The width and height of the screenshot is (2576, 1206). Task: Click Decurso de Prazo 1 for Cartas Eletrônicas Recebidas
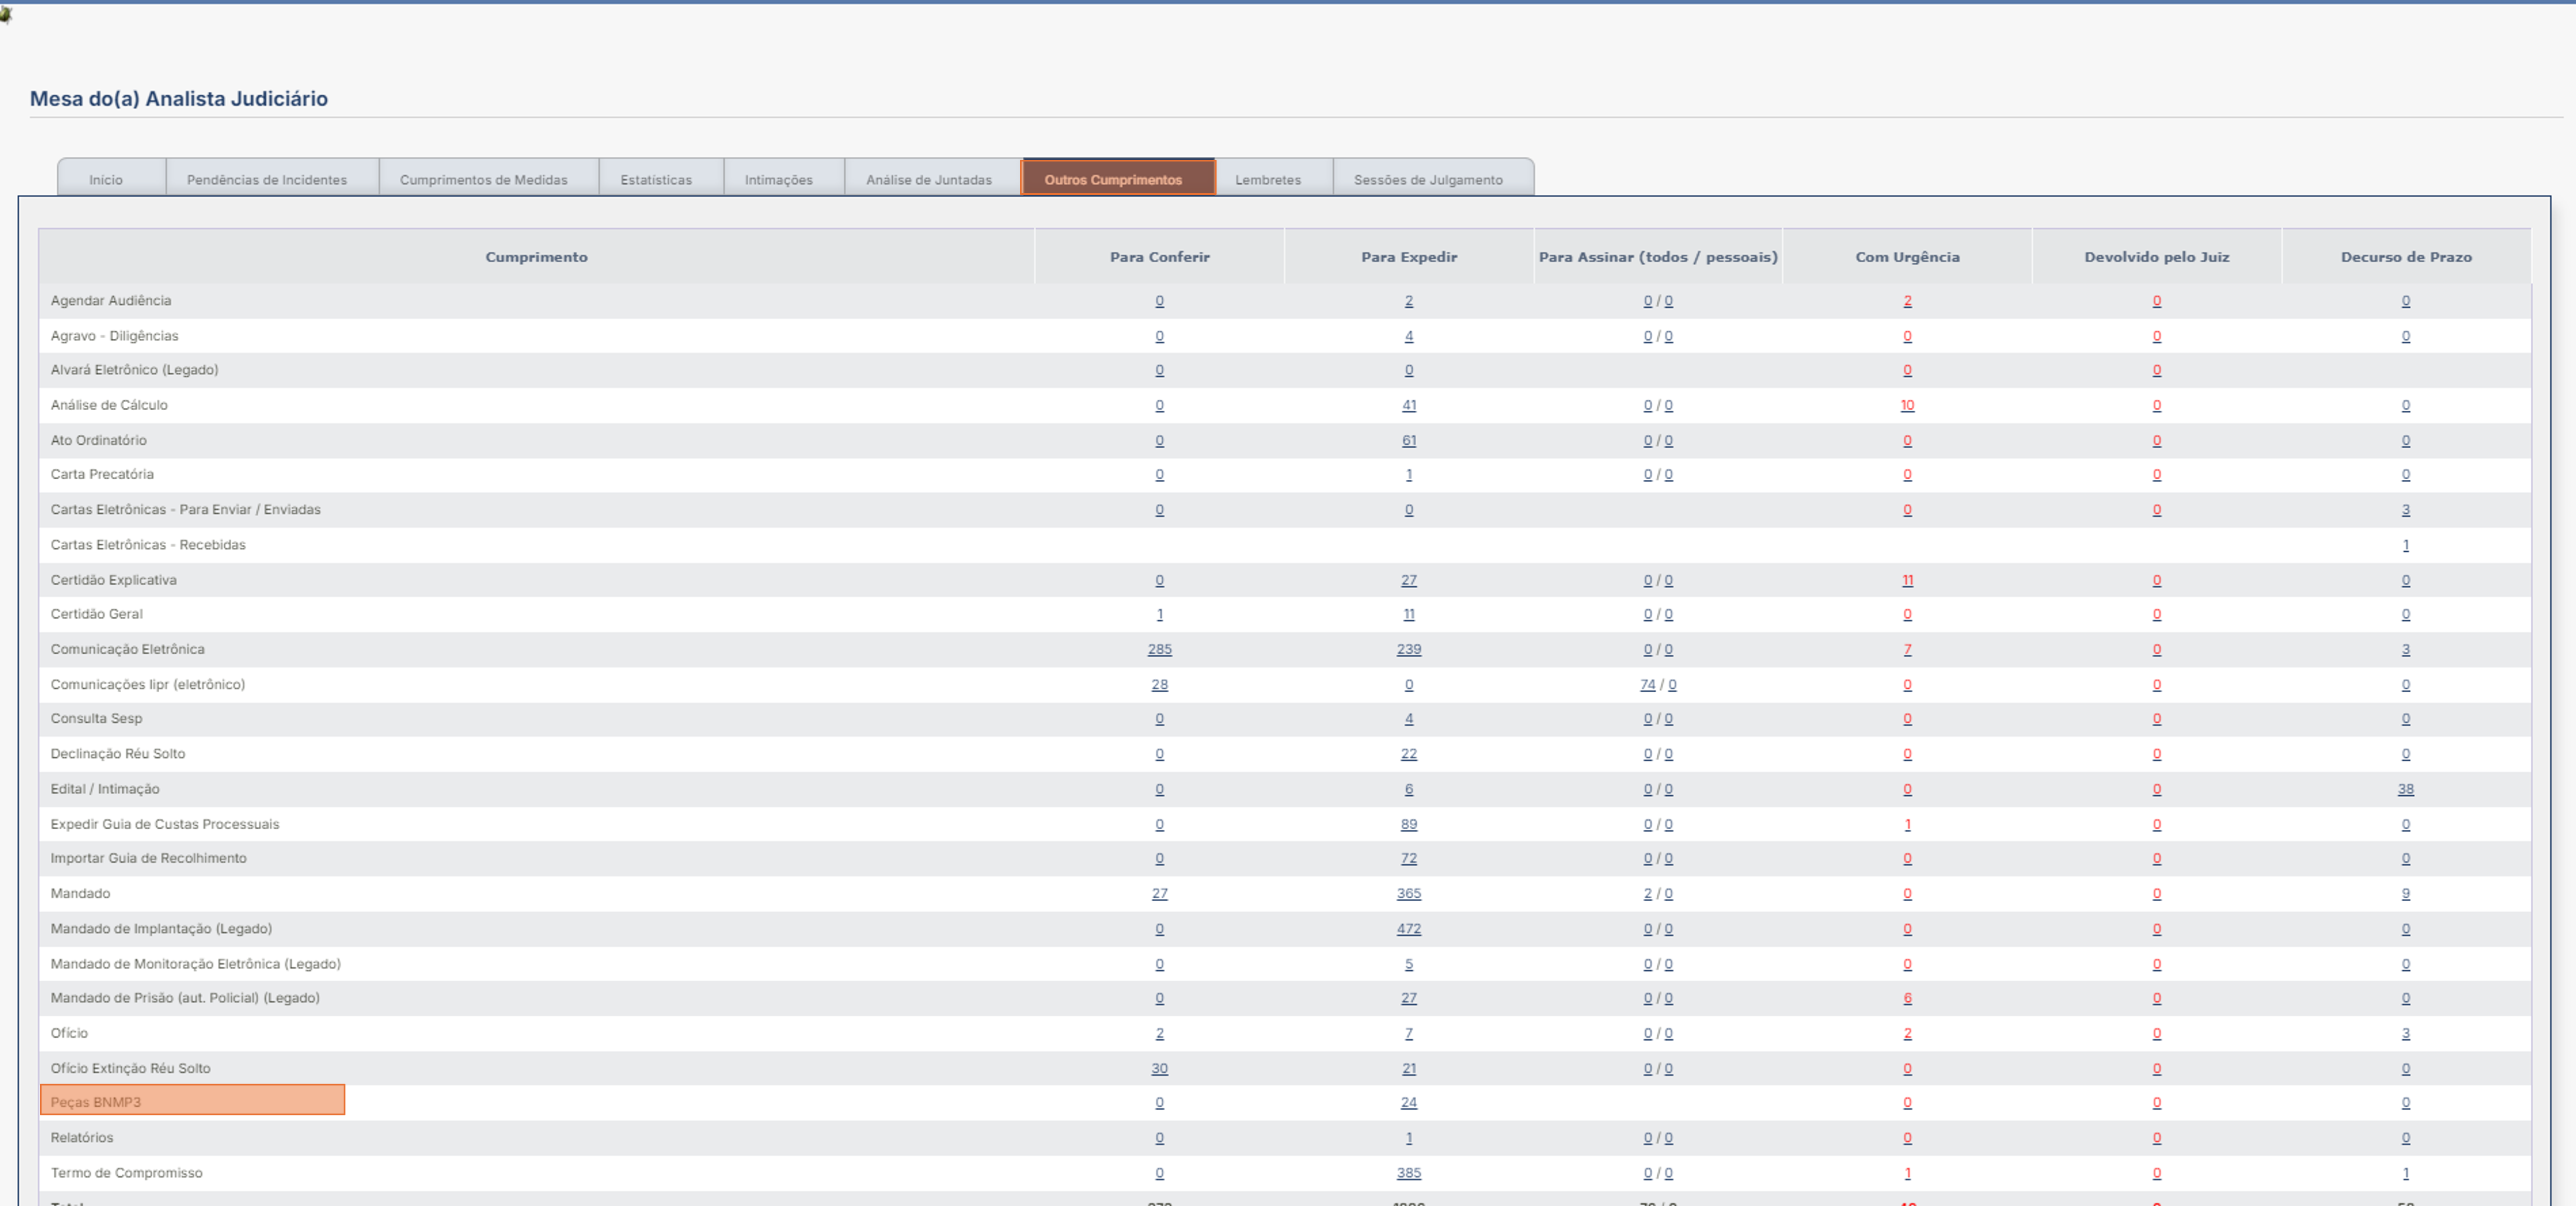click(2406, 545)
